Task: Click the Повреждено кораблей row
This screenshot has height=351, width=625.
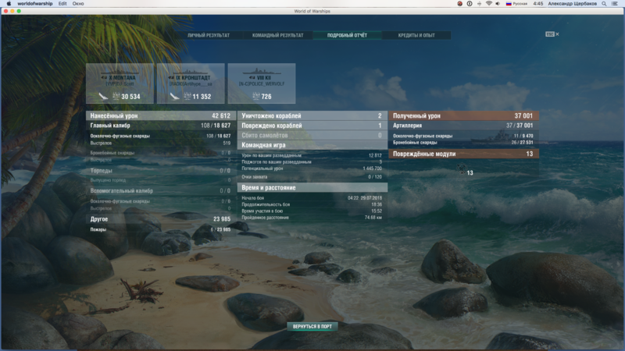Action: tap(312, 126)
